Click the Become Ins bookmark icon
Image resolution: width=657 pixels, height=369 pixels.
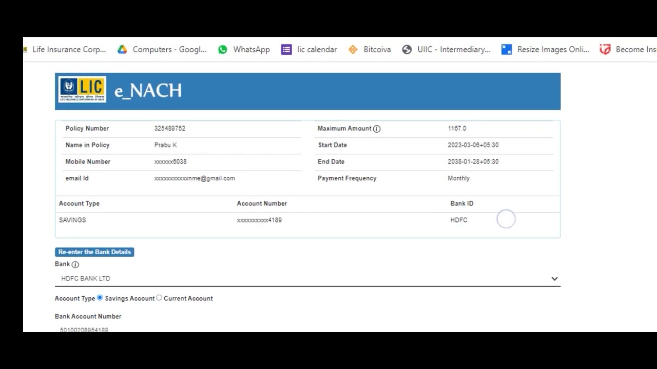pos(605,49)
